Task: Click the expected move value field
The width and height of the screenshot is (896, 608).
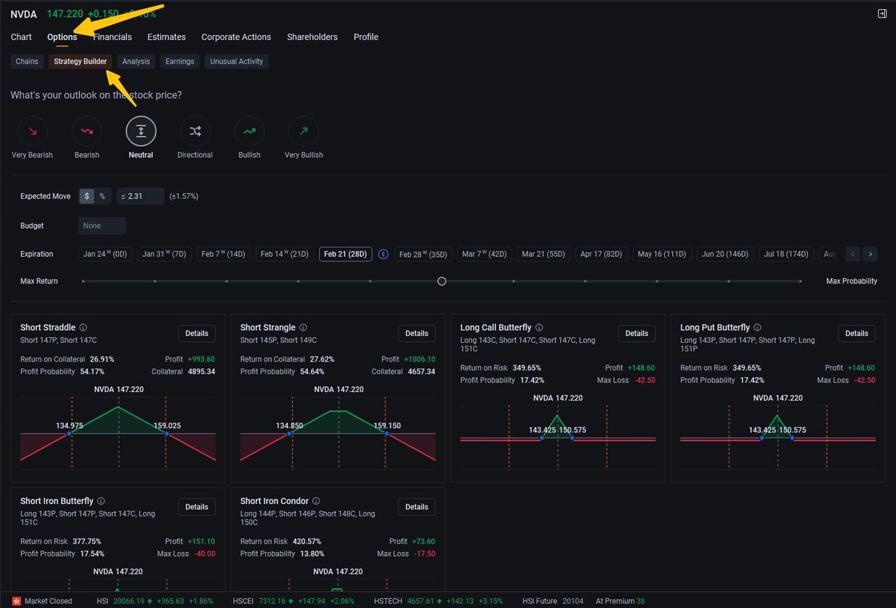Action: (141, 197)
